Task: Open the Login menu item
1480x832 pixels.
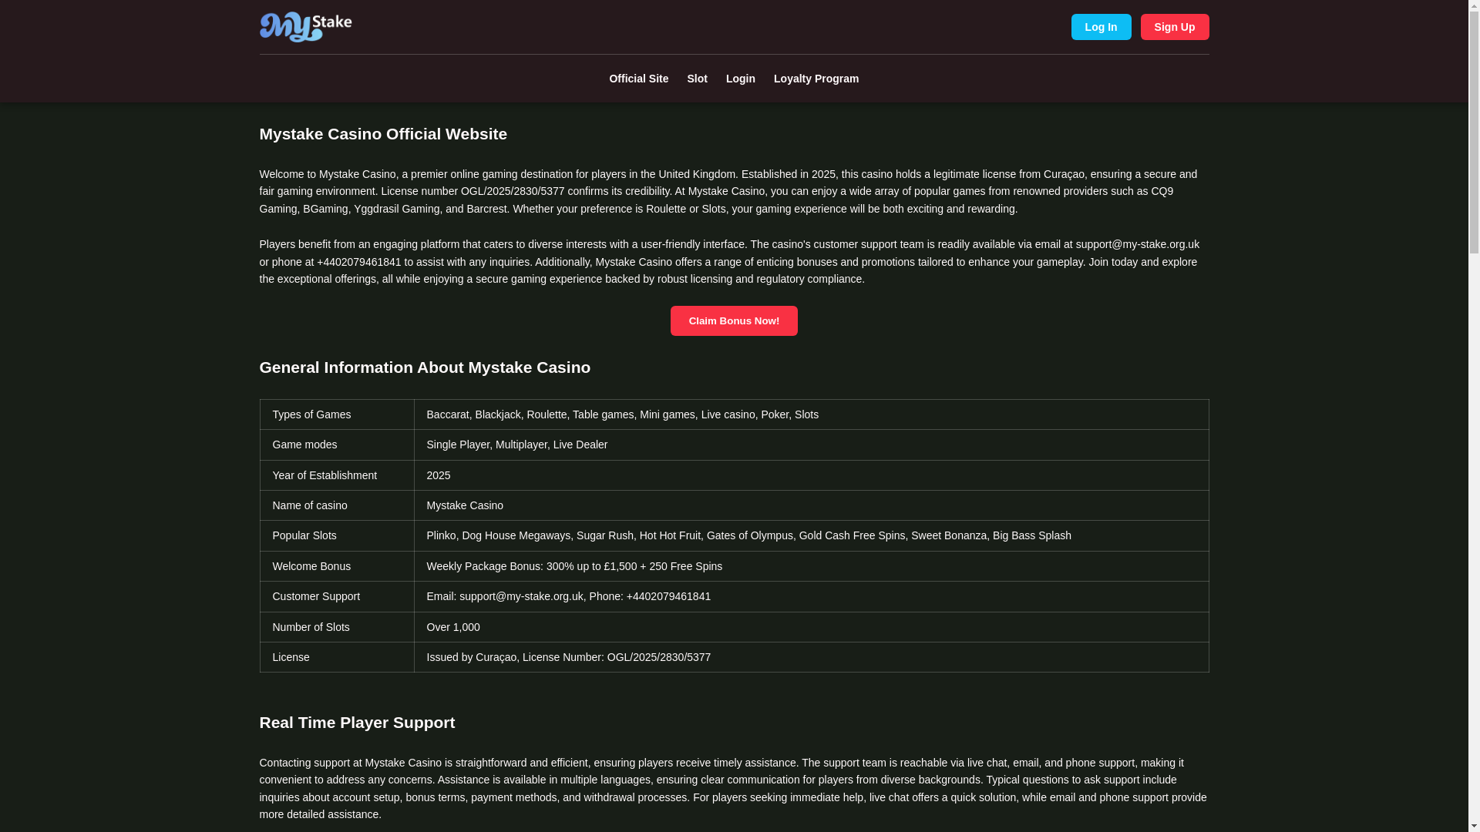Action: (740, 79)
